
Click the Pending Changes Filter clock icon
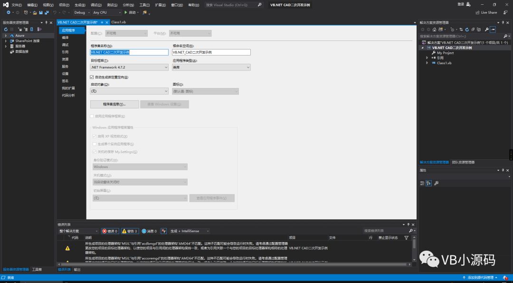[x=453, y=29]
